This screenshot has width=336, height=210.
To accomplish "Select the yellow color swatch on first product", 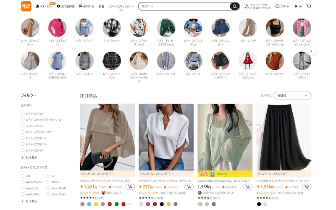I will pyautogui.click(x=96, y=204).
